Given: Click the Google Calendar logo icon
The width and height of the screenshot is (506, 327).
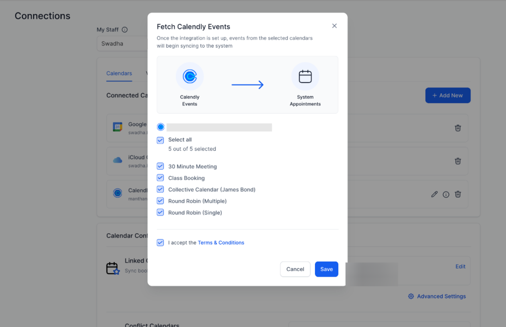Looking at the screenshot, I should tap(117, 127).
